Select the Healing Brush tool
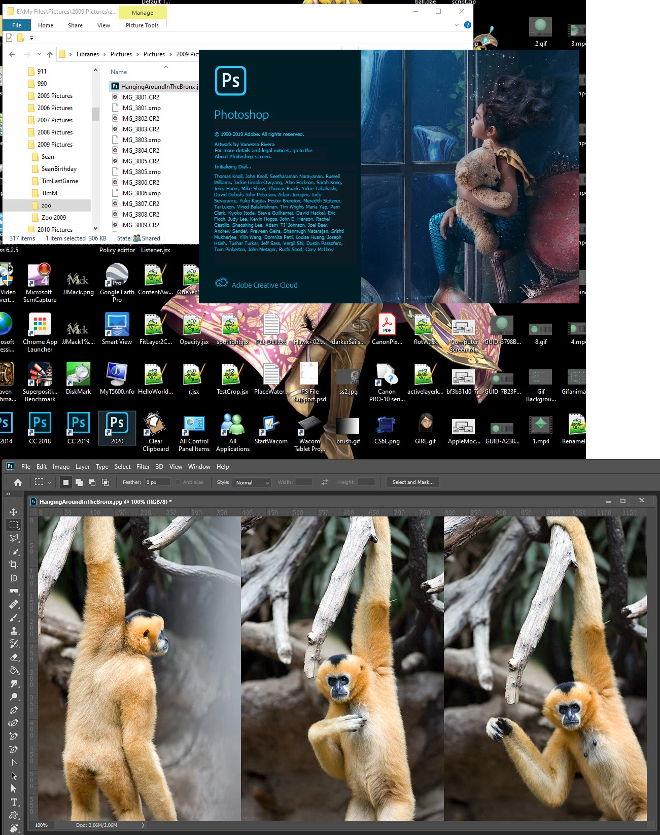This screenshot has height=835, width=660. 14,604
